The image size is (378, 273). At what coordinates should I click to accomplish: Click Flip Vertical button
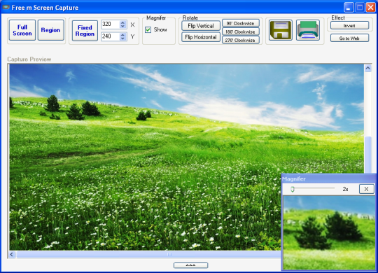click(201, 26)
